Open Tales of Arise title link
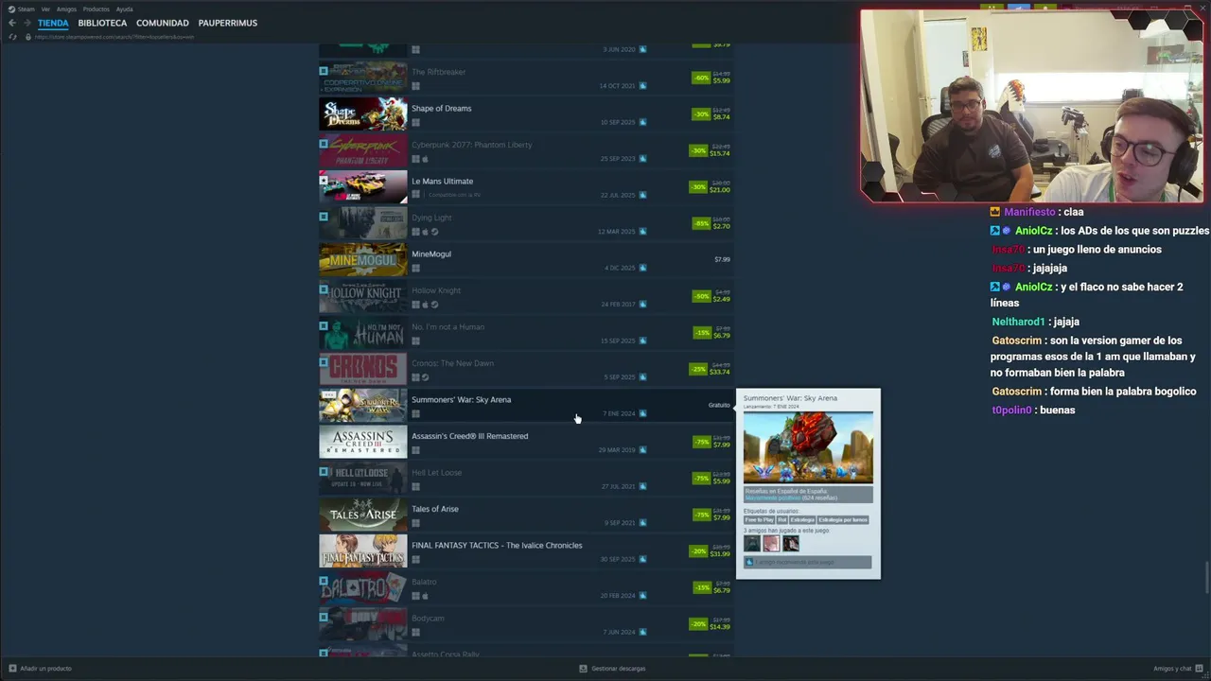Screen dimensions: 1211x681 [x=435, y=509]
